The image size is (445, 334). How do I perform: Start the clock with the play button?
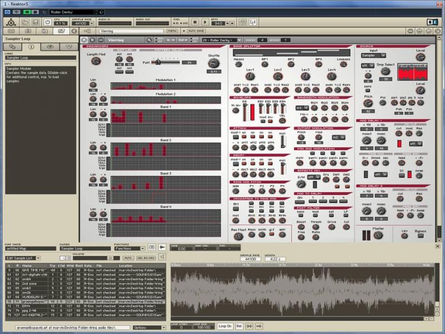(x=205, y=22)
